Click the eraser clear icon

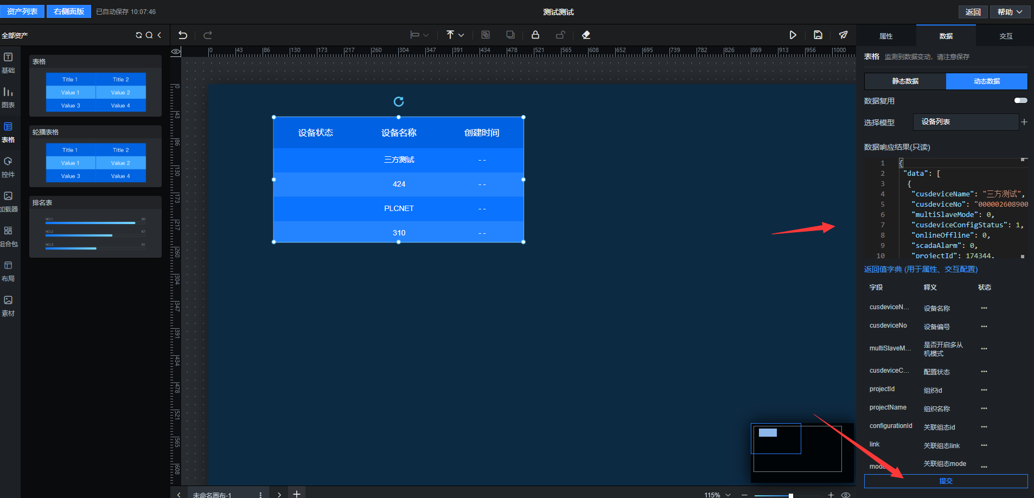click(x=586, y=35)
